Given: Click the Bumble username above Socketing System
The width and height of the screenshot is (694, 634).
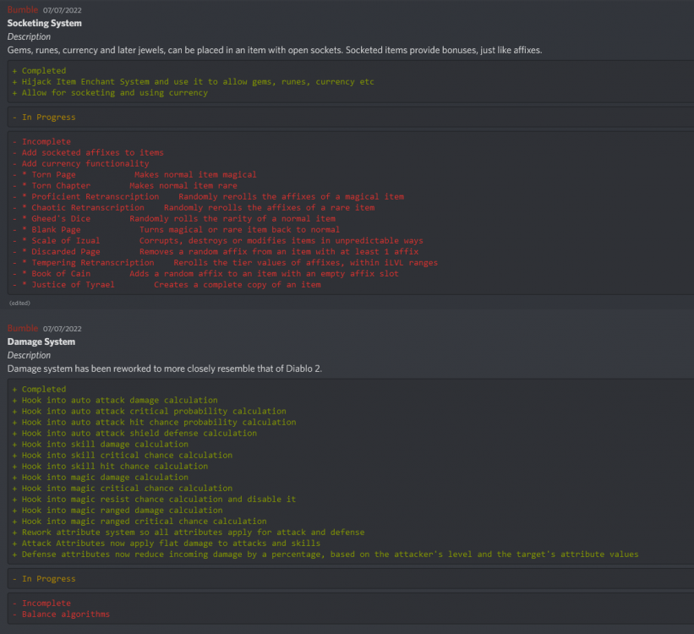Looking at the screenshot, I should [x=23, y=9].
